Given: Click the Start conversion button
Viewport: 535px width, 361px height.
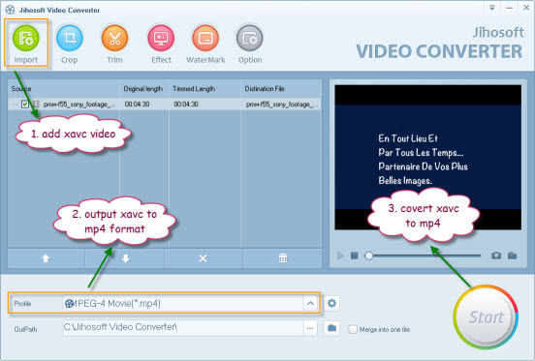Looking at the screenshot, I should click(x=486, y=316).
